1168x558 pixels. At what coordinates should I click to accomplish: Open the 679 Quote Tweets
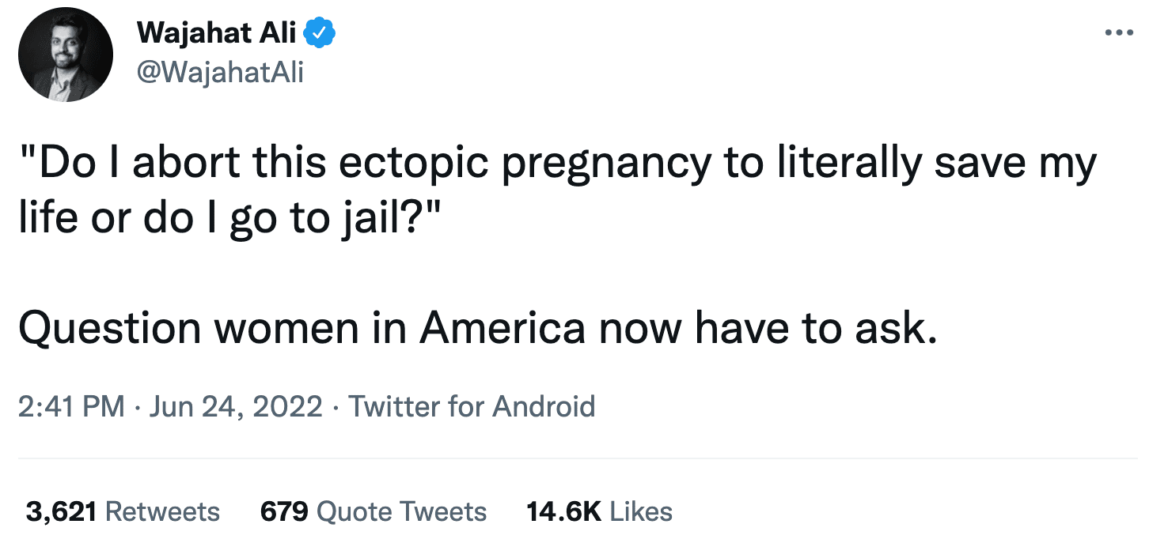[x=372, y=511]
